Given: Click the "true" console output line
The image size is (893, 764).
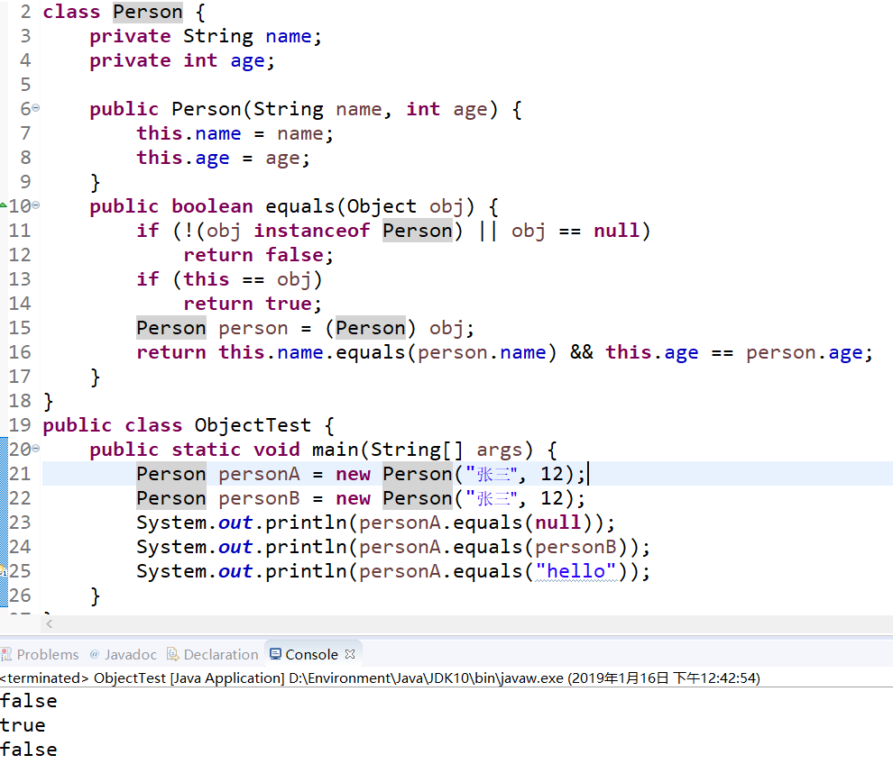Looking at the screenshot, I should pyautogui.click(x=23, y=725).
